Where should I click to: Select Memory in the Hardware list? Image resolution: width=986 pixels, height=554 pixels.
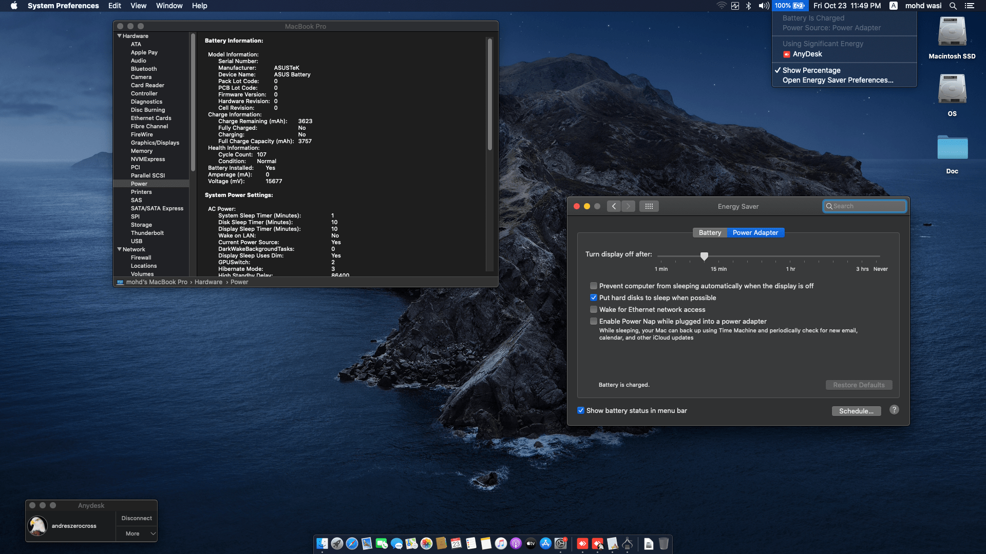coord(142,151)
